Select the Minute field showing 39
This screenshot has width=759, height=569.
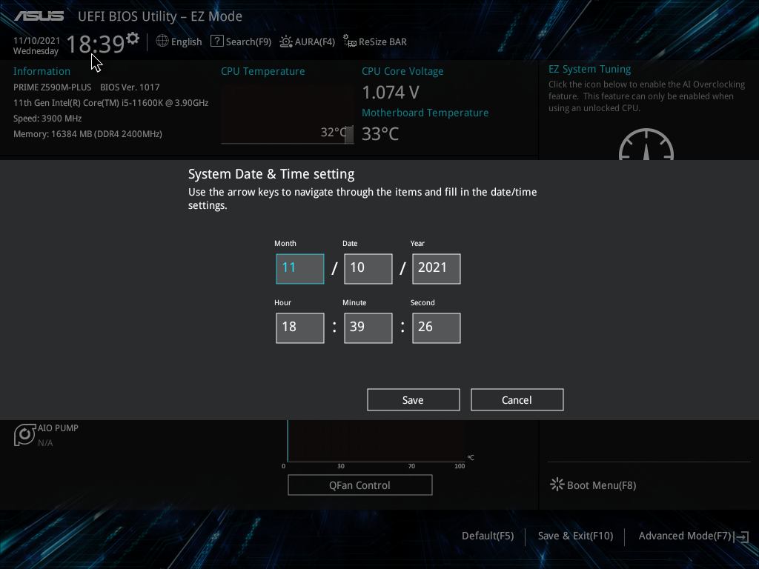pyautogui.click(x=368, y=328)
